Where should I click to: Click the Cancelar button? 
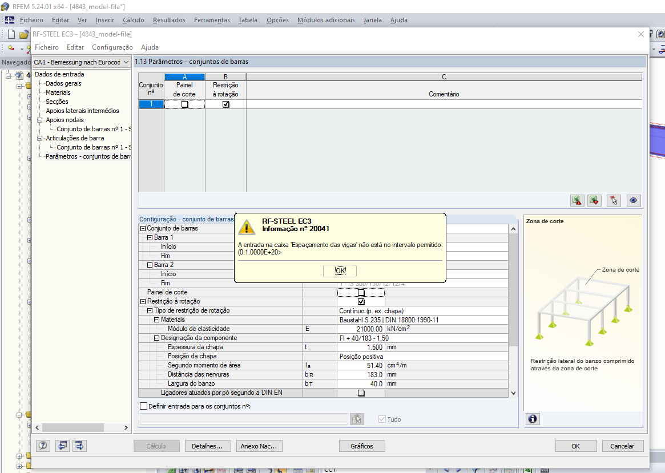[622, 446]
